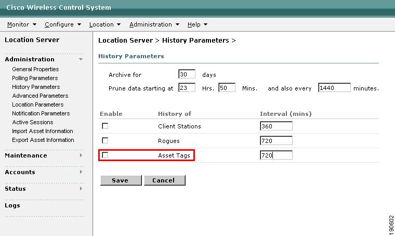Open Active Sessions link
395x236 pixels.
(33, 122)
